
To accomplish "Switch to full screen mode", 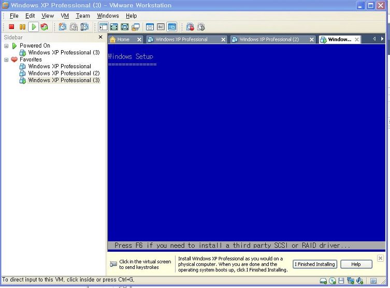I will 114,27.
